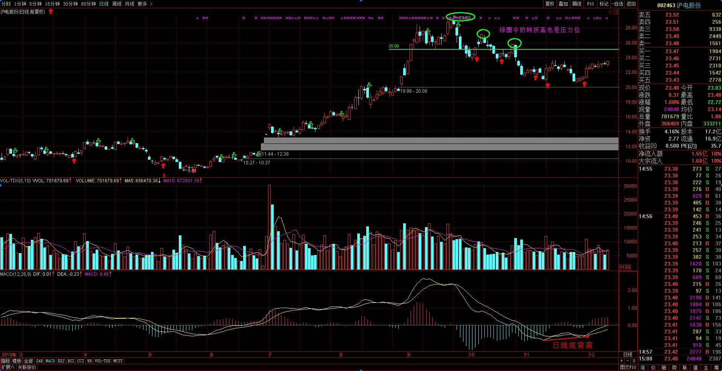Switch to the 周线 weekly tab
The height and width of the screenshot is (371, 722).
(117, 4)
